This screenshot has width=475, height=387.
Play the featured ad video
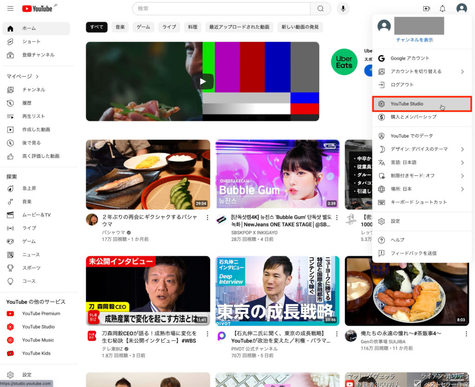pyautogui.click(x=203, y=81)
